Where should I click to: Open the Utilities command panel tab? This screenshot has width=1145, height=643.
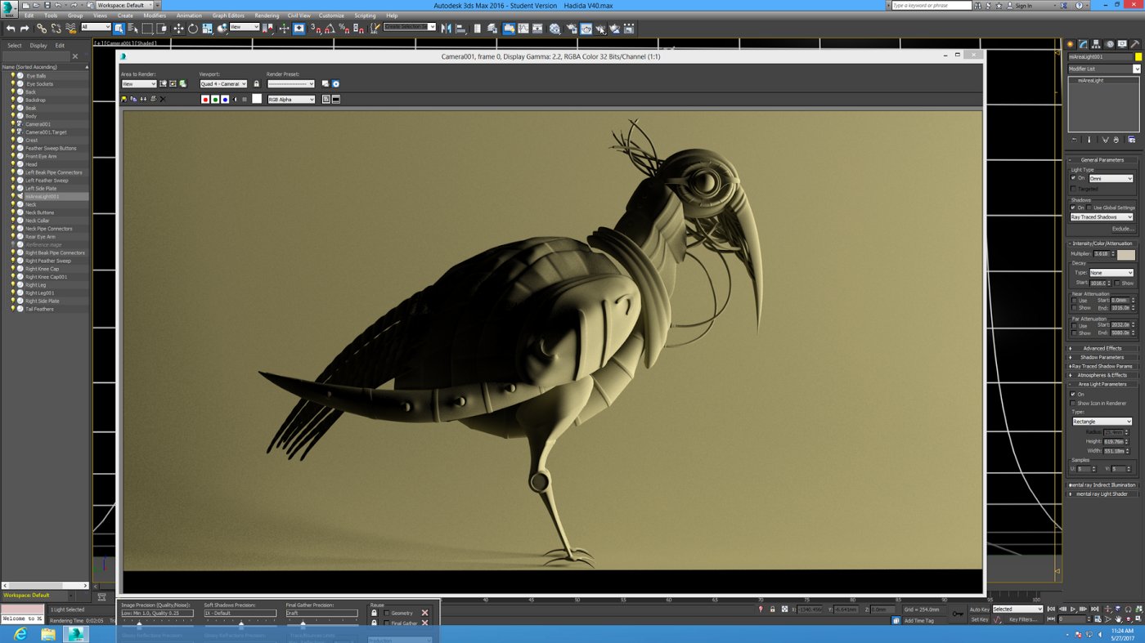click(1135, 44)
